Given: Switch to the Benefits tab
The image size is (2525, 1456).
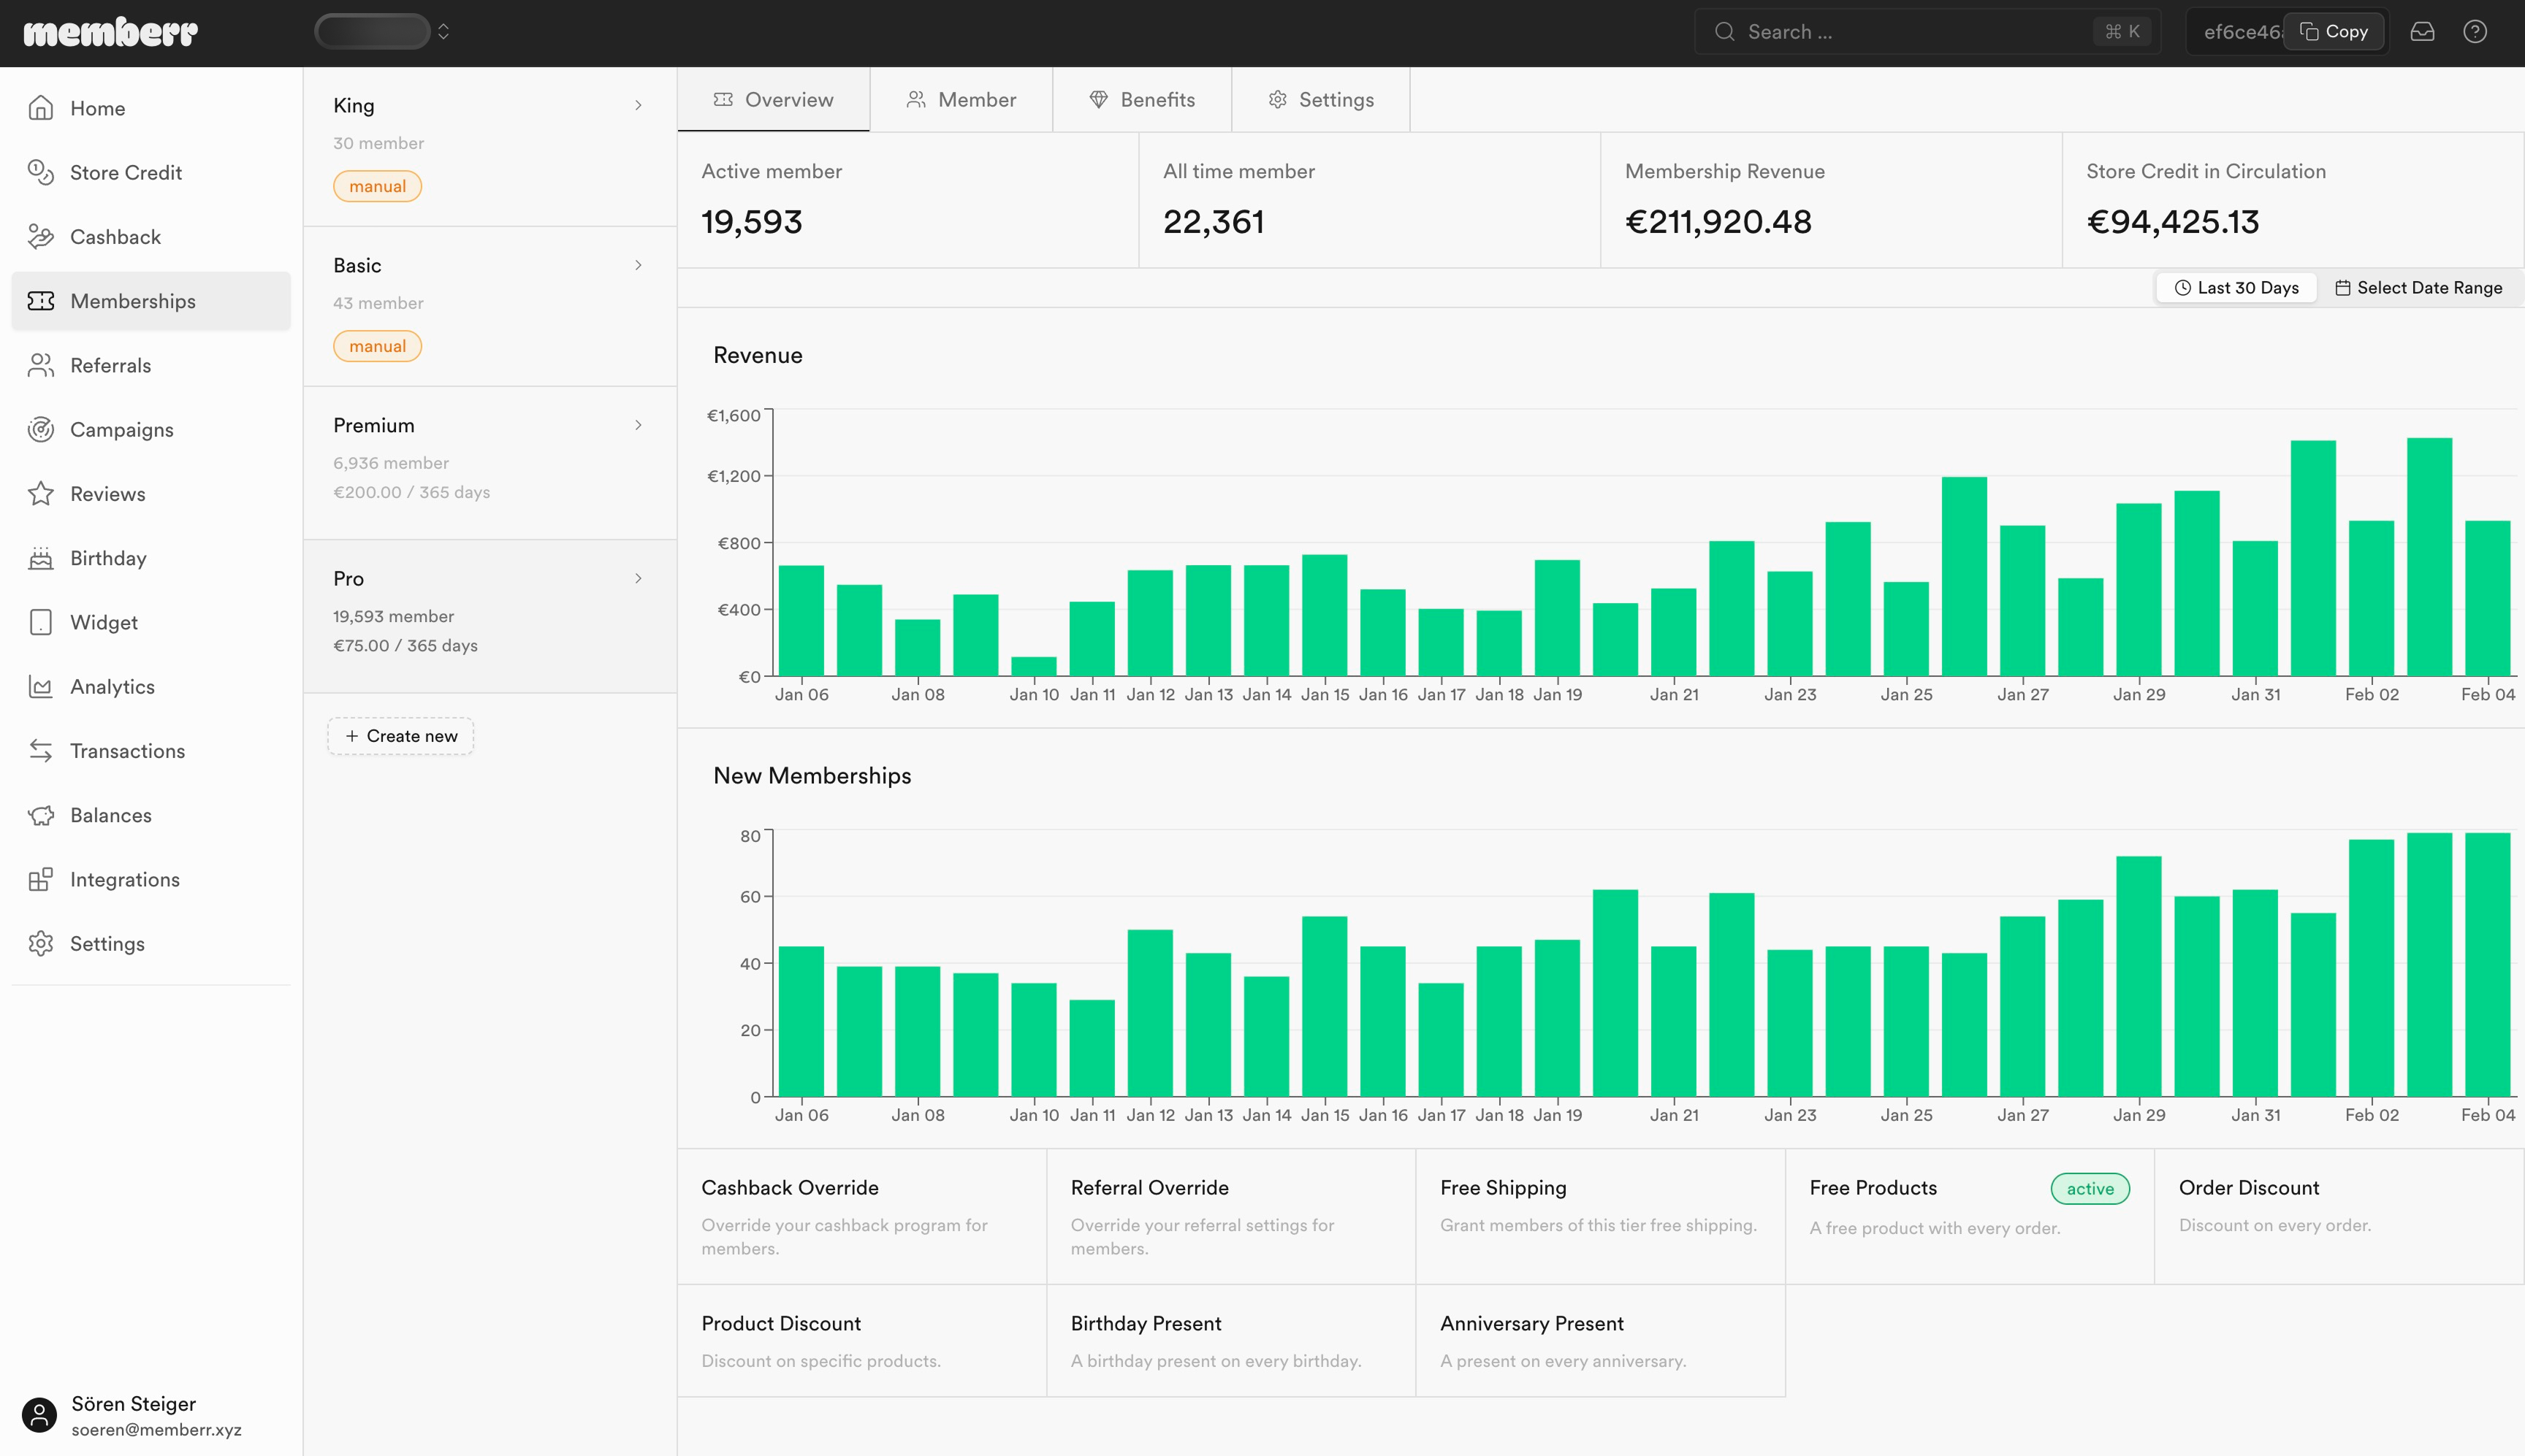Looking at the screenshot, I should click(x=1141, y=100).
